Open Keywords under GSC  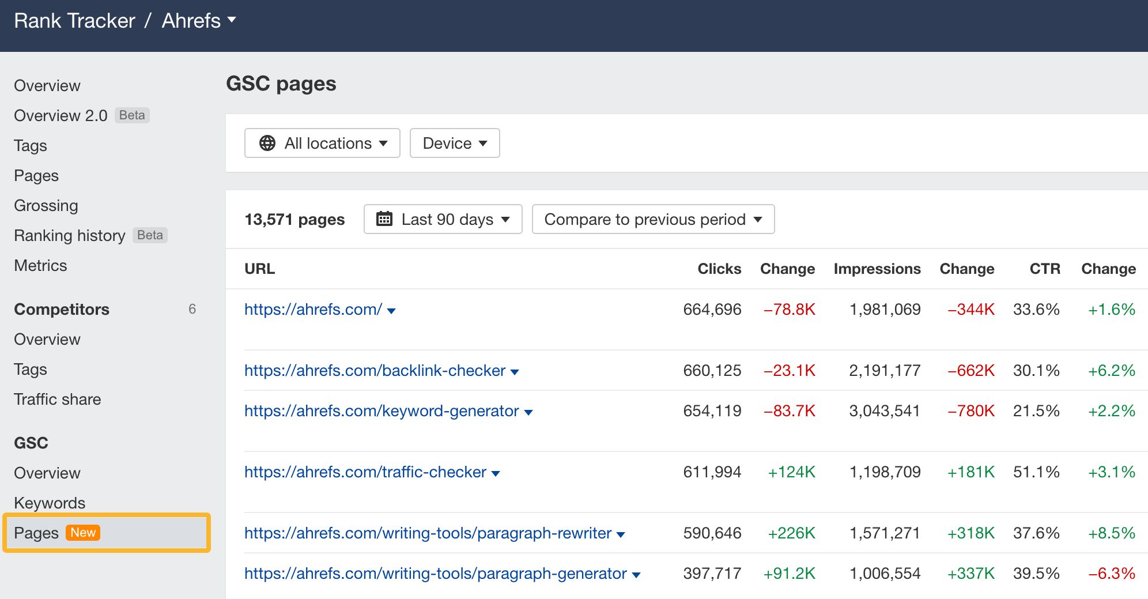(50, 503)
